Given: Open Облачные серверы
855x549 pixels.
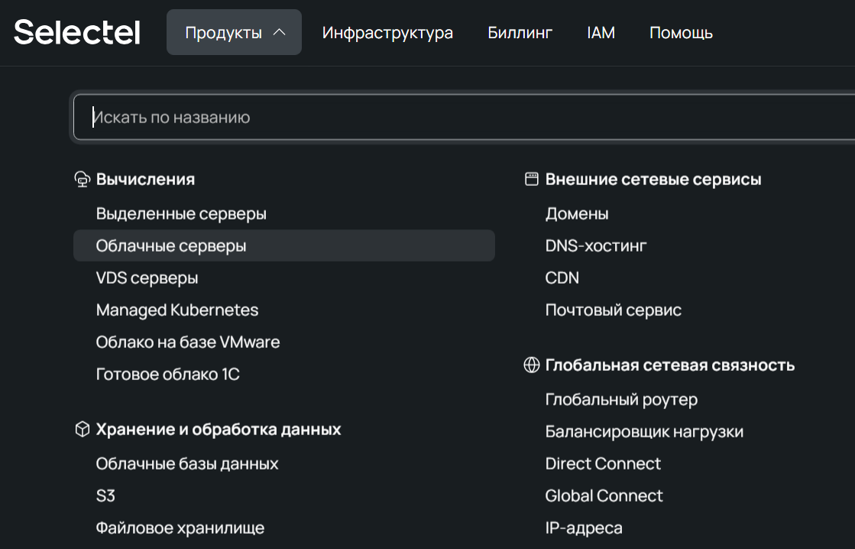Looking at the screenshot, I should (x=284, y=245).
